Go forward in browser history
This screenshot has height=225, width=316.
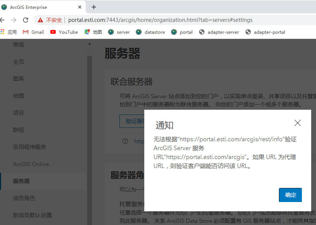pos(14,20)
